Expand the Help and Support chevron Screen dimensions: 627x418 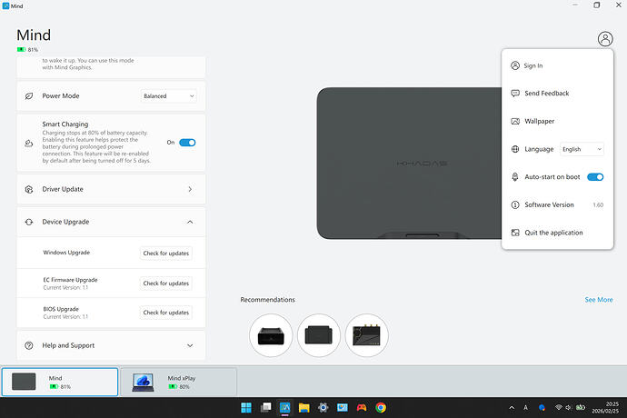tap(190, 345)
